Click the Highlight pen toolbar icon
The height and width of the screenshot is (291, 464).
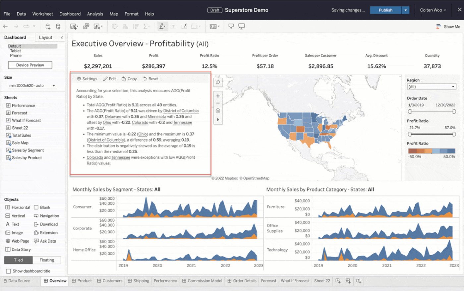pyautogui.click(x=161, y=26)
